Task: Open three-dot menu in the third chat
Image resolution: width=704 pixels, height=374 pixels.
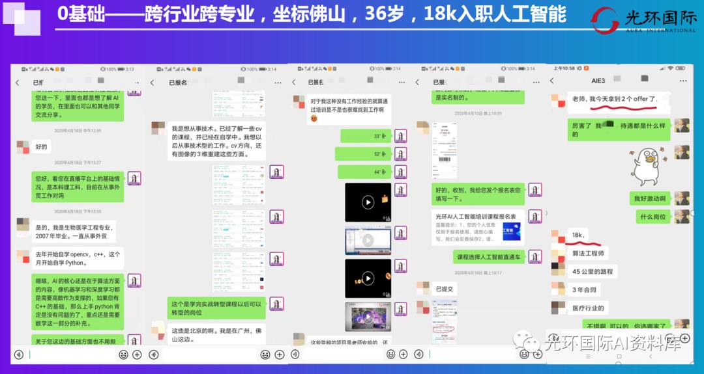Action: coord(402,83)
